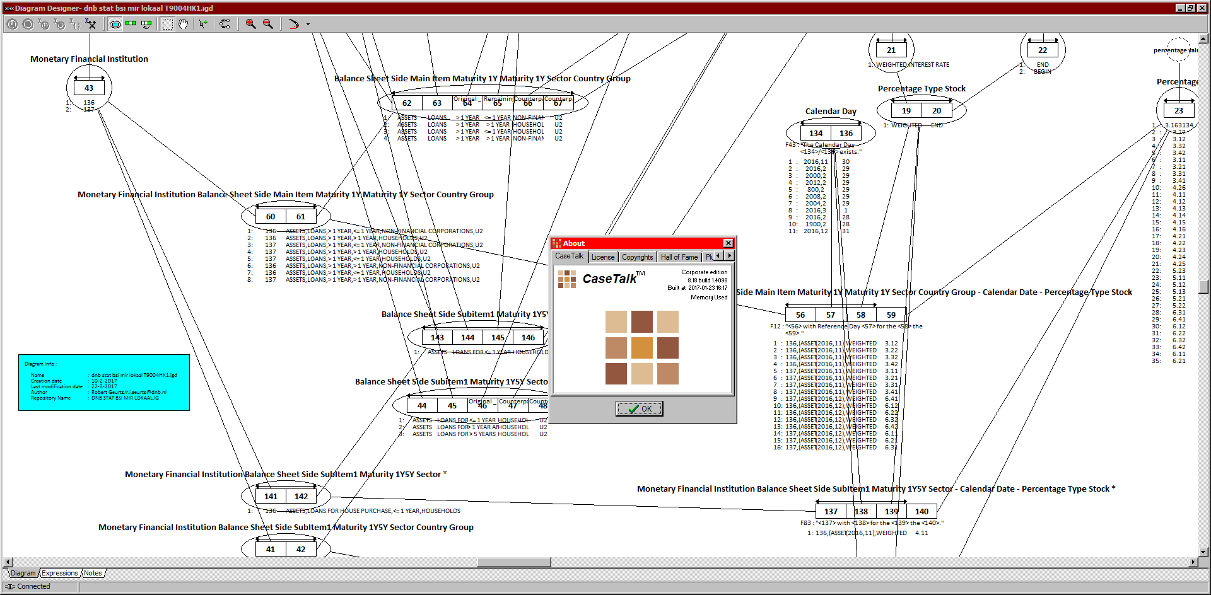Switch to the Expressions tab at bottom
Viewport: 1211px width, 595px height.
click(60, 574)
